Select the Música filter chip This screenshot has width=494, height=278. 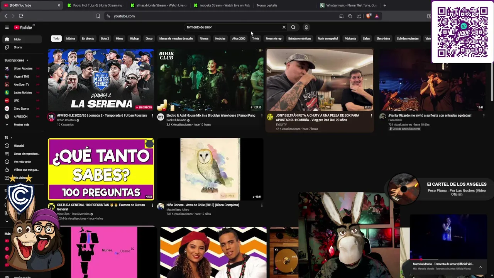71,39
